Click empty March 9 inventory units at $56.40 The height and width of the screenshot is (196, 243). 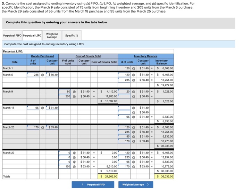click(124, 96)
